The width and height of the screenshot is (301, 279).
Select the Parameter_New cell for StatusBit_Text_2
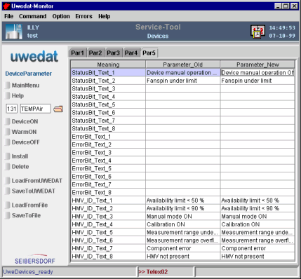[x=257, y=81]
